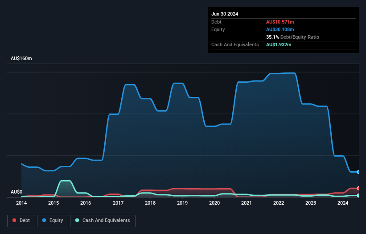Click the tooltip Debt row label

pos(216,22)
